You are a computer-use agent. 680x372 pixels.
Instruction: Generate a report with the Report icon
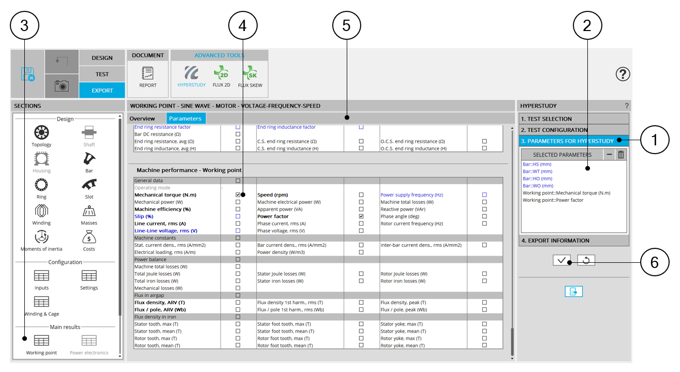pos(147,76)
